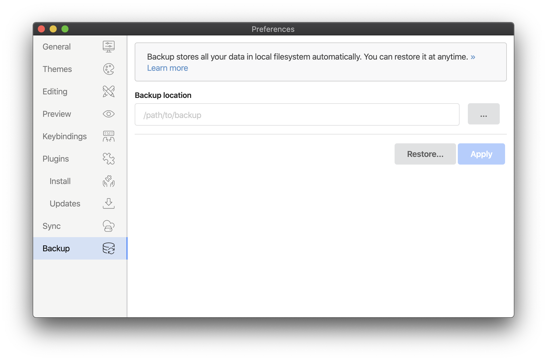This screenshot has width=547, height=361.
Task: Click the Themes palette icon
Action: (x=108, y=69)
